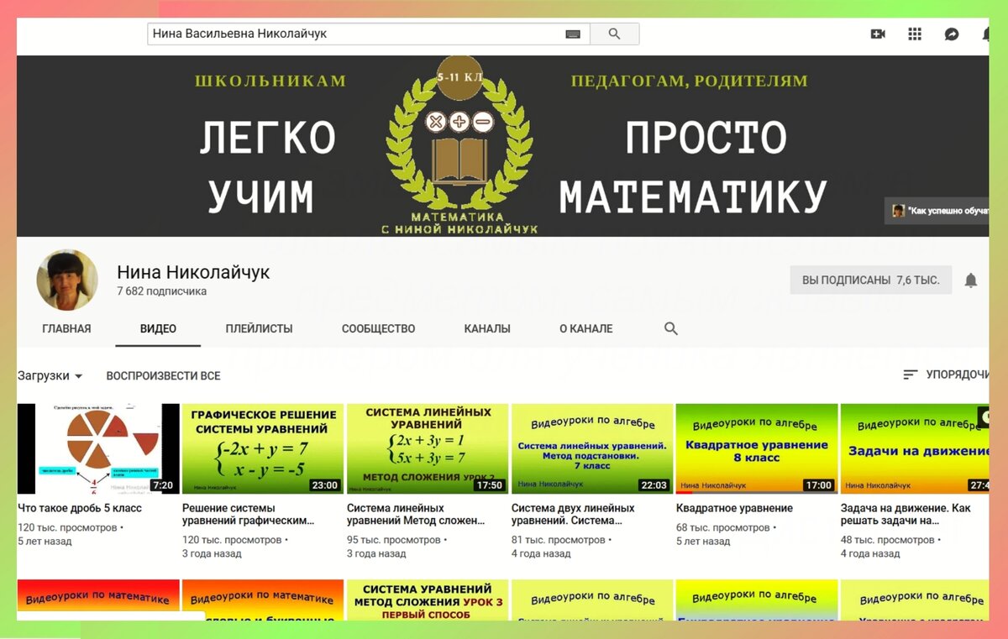
Task: Click the '7 682 подписчика' text
Action: (x=161, y=291)
